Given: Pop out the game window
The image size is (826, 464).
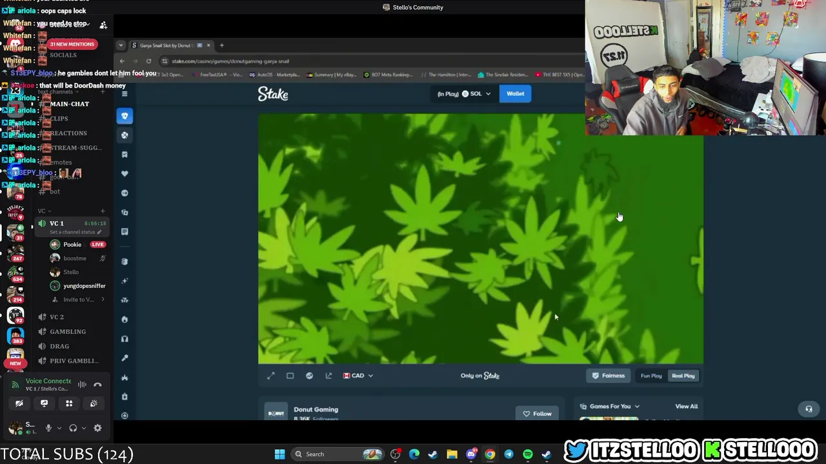Looking at the screenshot, I should [328, 376].
